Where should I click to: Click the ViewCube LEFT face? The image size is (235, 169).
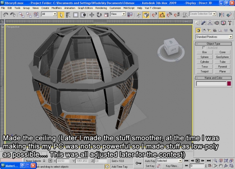(x=174, y=50)
